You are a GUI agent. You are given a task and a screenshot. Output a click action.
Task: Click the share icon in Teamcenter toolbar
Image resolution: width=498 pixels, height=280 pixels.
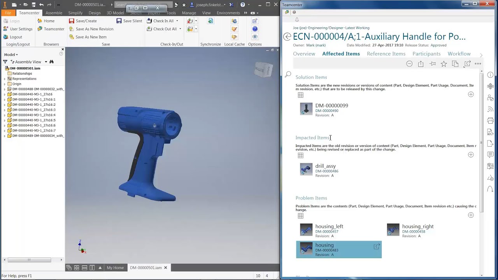point(421,64)
